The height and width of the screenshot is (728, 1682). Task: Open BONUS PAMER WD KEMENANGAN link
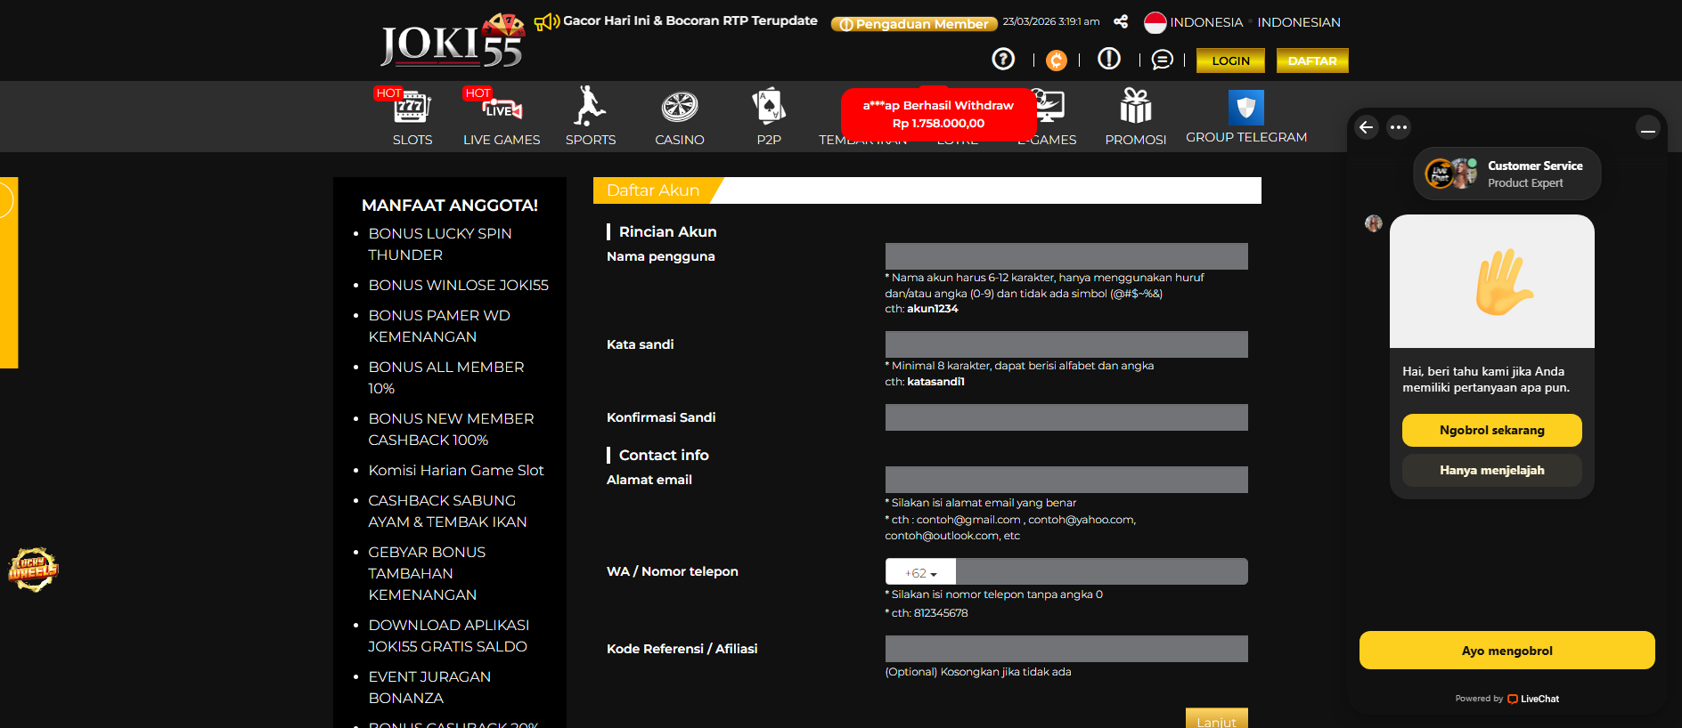coord(439,326)
